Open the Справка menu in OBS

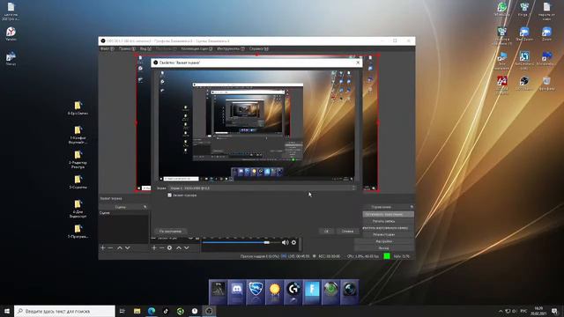point(258,48)
